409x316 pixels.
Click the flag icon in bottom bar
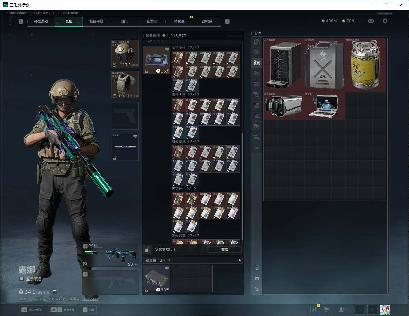click(326, 309)
